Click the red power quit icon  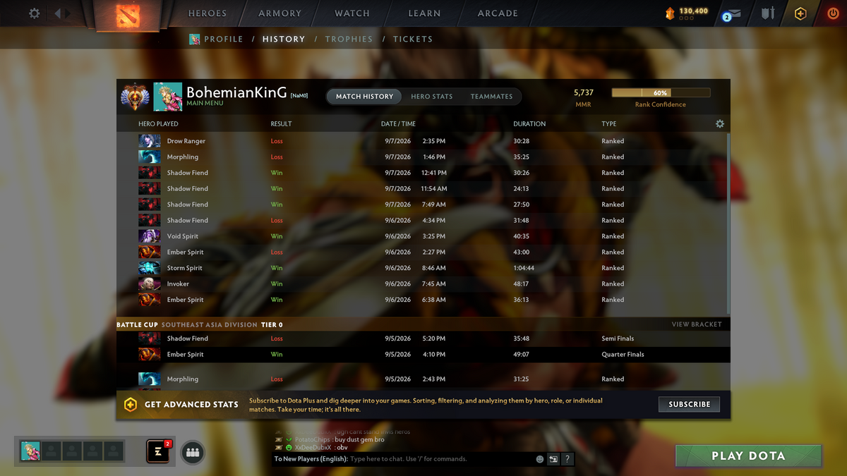tap(833, 13)
